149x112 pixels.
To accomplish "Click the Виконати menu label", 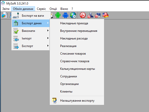I will click(x=28, y=31).
